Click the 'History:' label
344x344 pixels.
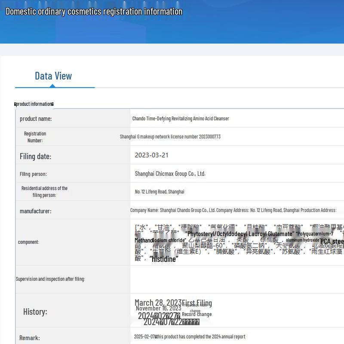[x=35, y=312]
